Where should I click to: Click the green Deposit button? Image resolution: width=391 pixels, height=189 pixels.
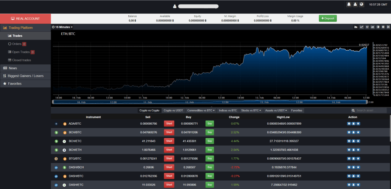click(328, 18)
